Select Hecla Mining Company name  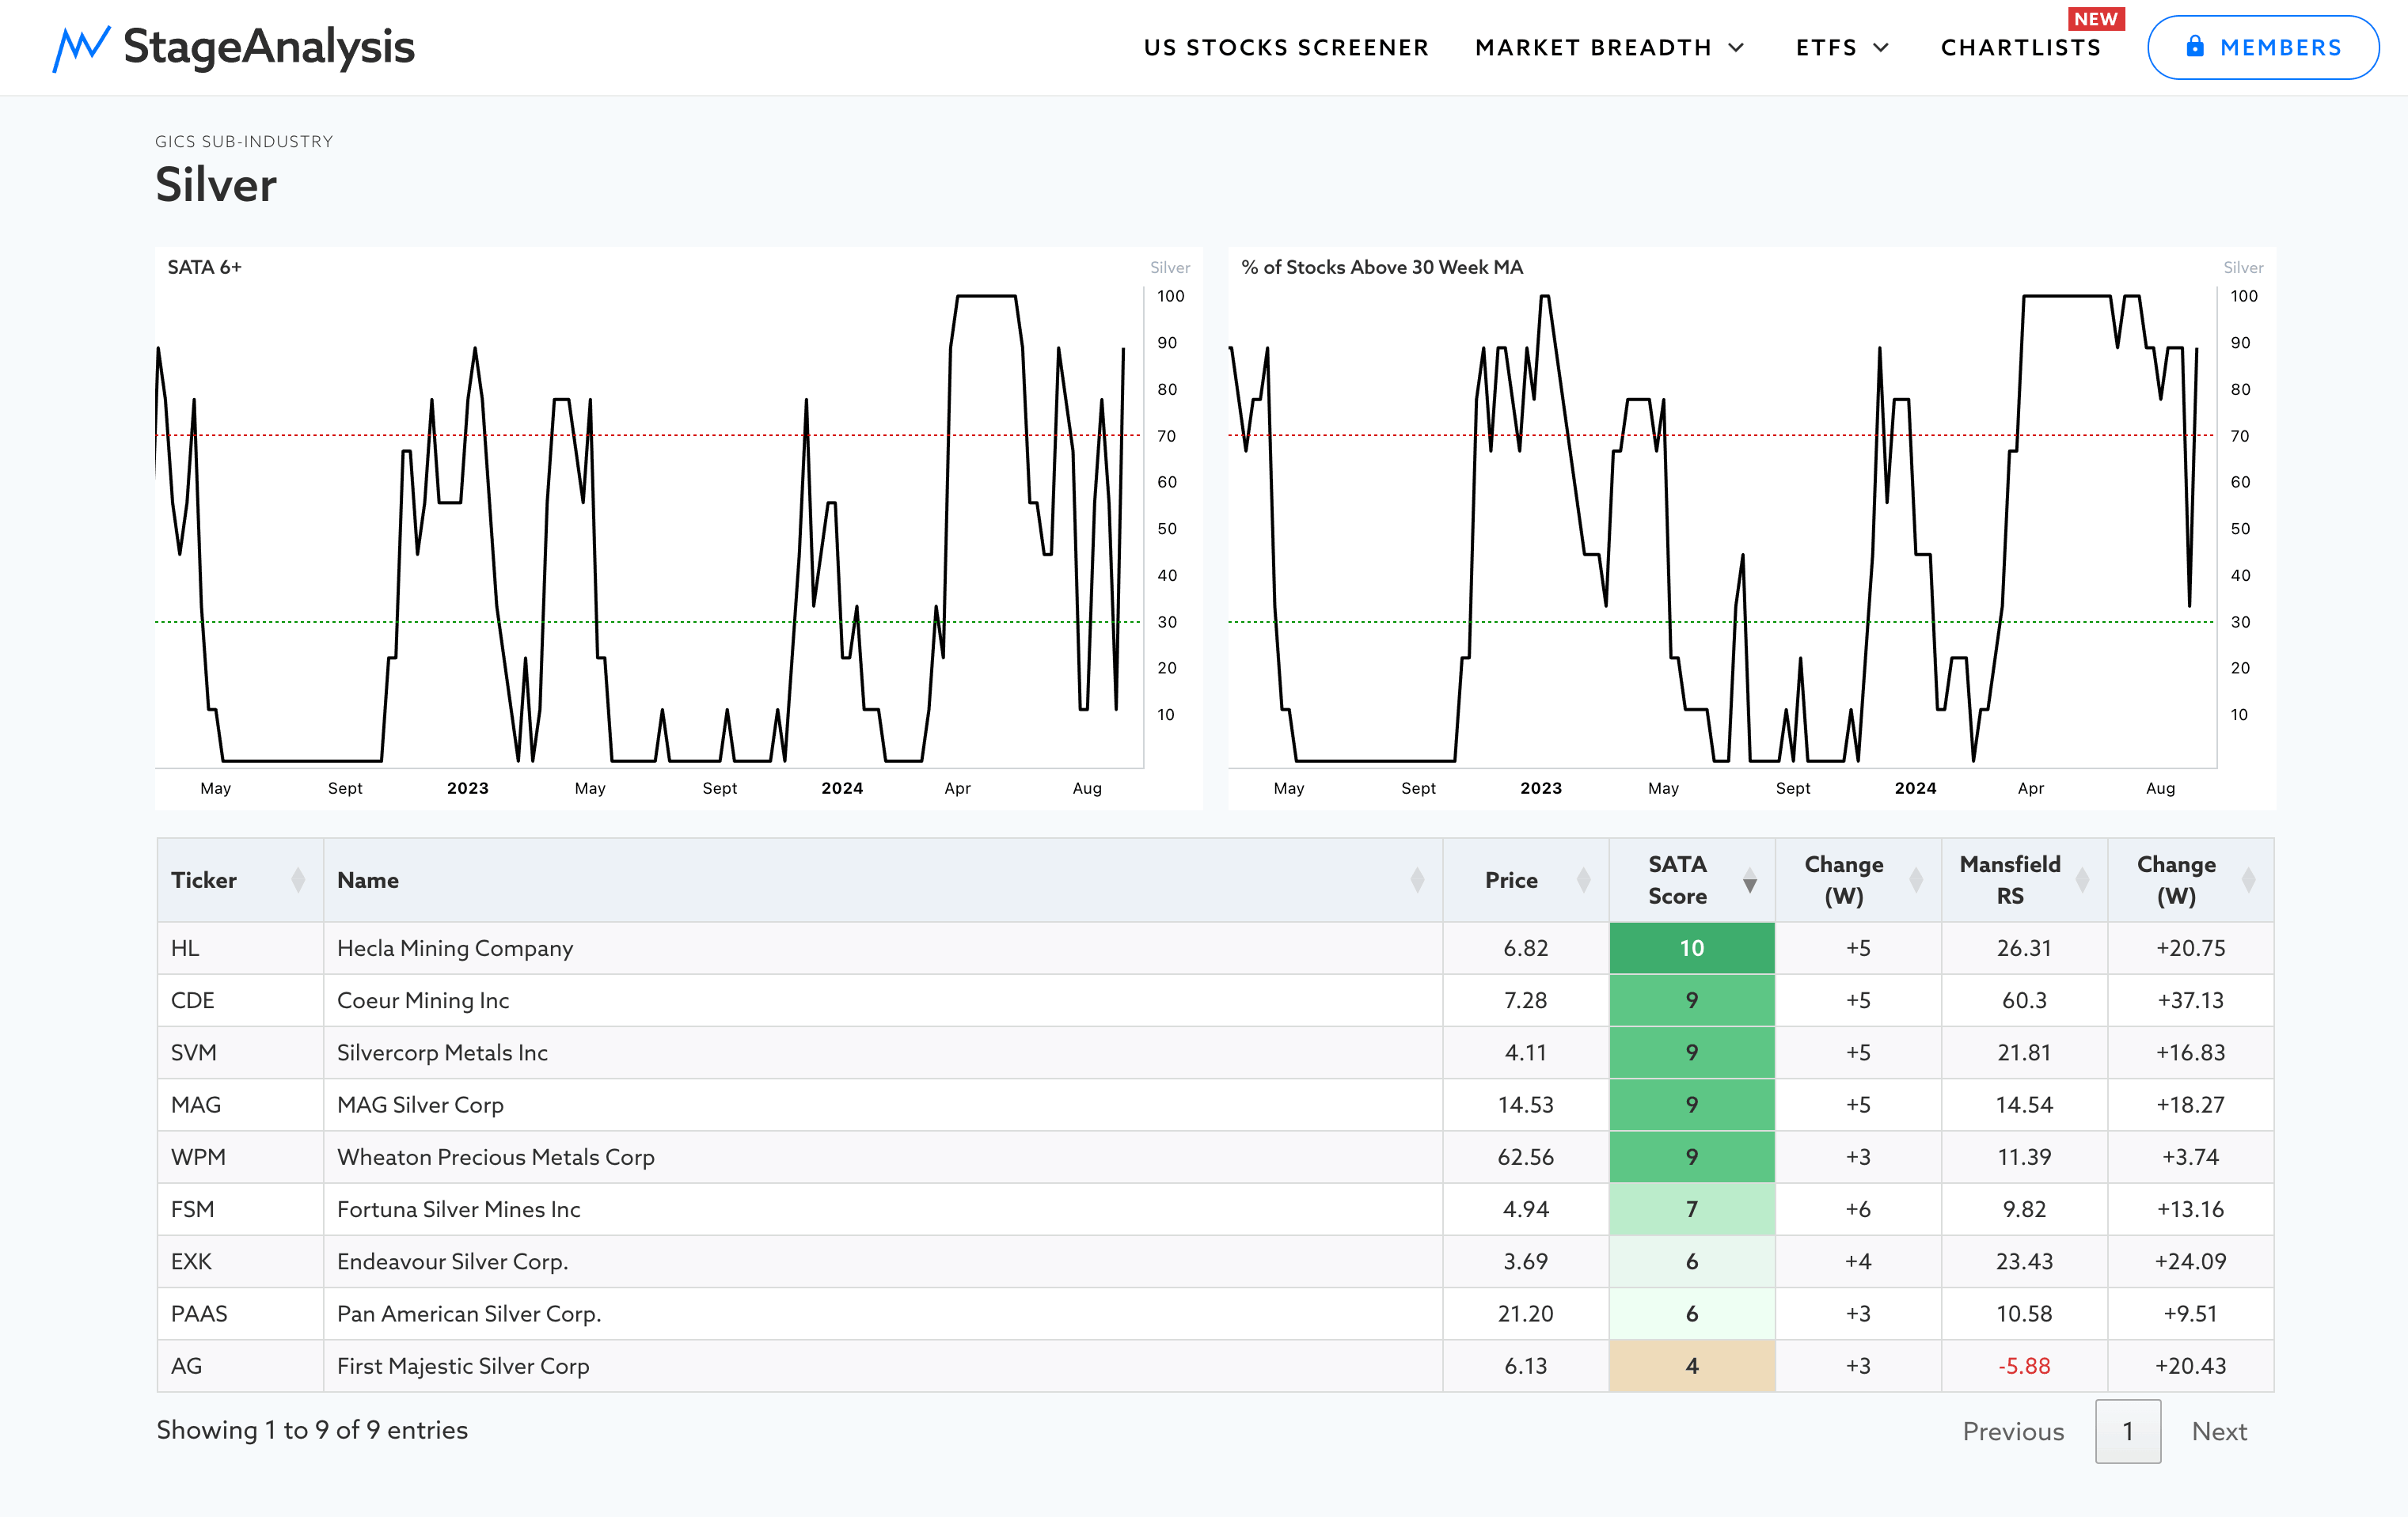coord(455,948)
